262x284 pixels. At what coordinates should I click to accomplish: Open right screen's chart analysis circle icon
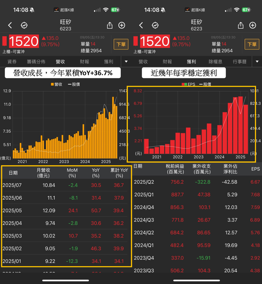[155, 25]
